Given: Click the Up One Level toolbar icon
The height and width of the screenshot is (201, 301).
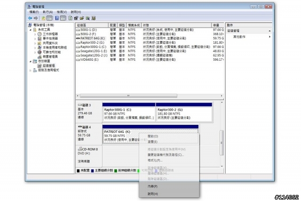Looking at the screenshot, I should coord(43,18).
